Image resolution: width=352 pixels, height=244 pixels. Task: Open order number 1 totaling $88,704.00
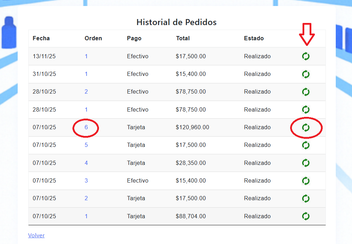[86, 216]
